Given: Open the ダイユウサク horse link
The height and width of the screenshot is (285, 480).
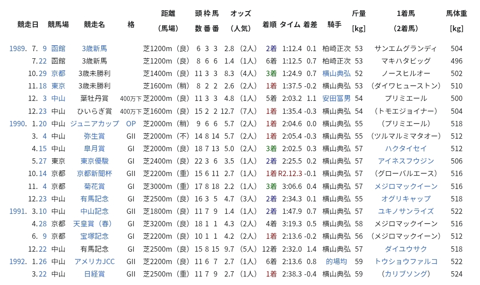Looking at the screenshot, I should pyautogui.click(x=406, y=249).
